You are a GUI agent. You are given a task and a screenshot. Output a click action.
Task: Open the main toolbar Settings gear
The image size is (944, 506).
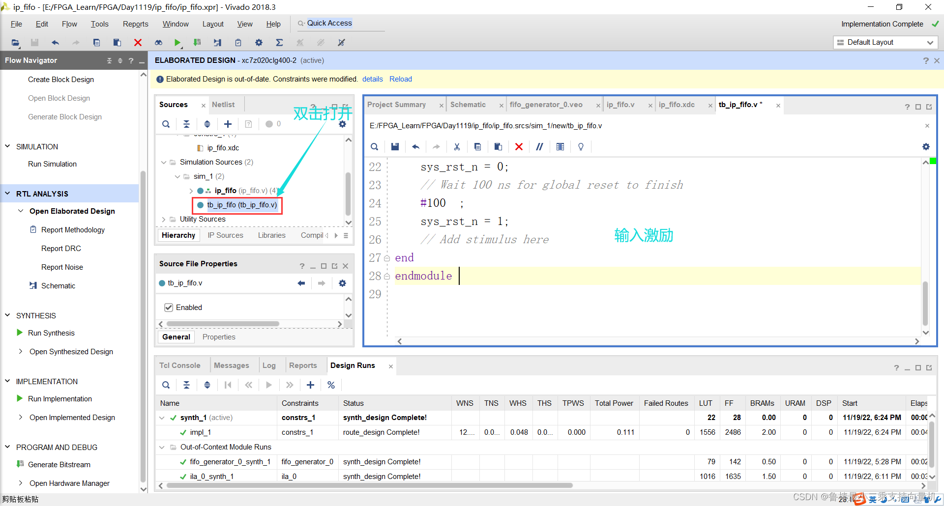tap(259, 43)
